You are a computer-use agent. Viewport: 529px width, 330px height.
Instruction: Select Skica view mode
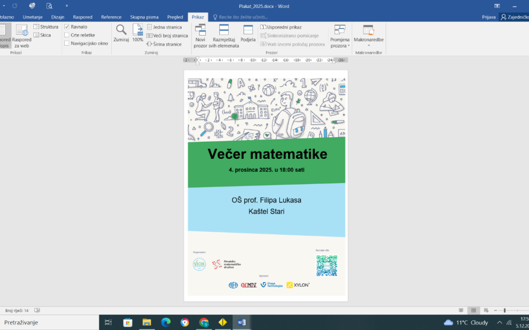[x=43, y=35]
